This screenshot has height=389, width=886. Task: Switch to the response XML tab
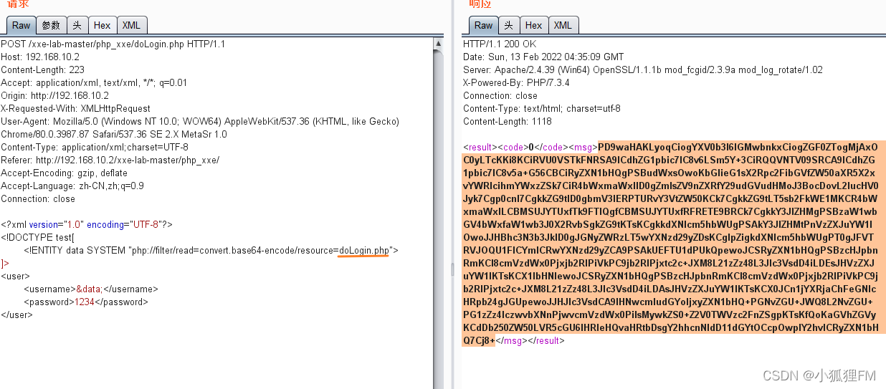click(x=563, y=25)
